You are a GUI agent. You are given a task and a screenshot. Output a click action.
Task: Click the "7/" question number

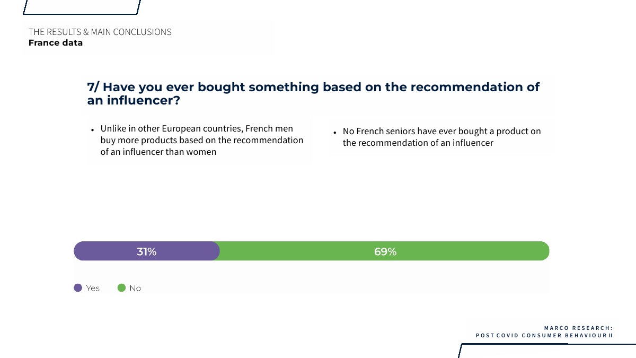pos(93,87)
